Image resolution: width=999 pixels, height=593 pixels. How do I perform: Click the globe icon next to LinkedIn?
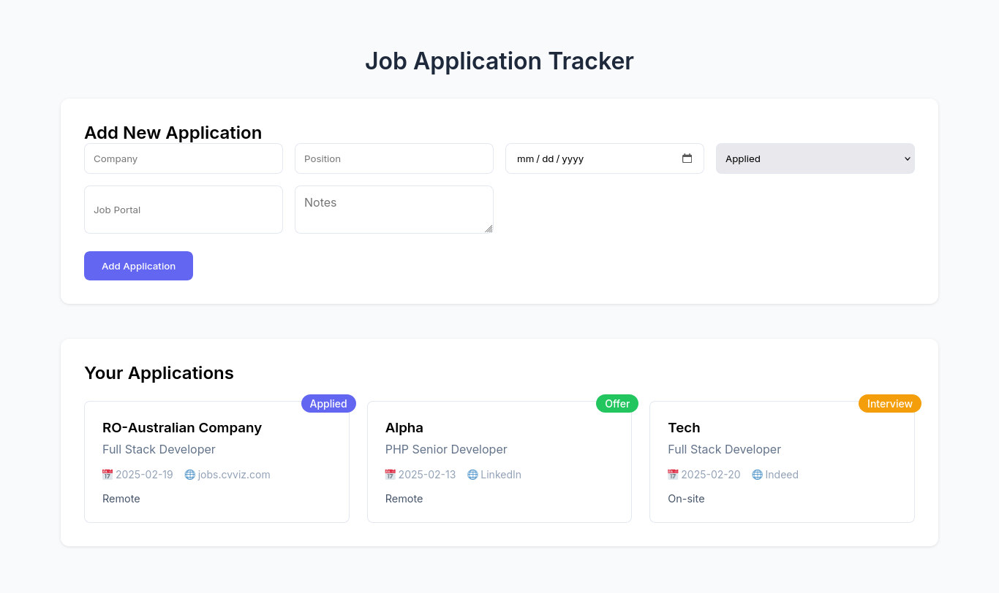tap(472, 474)
